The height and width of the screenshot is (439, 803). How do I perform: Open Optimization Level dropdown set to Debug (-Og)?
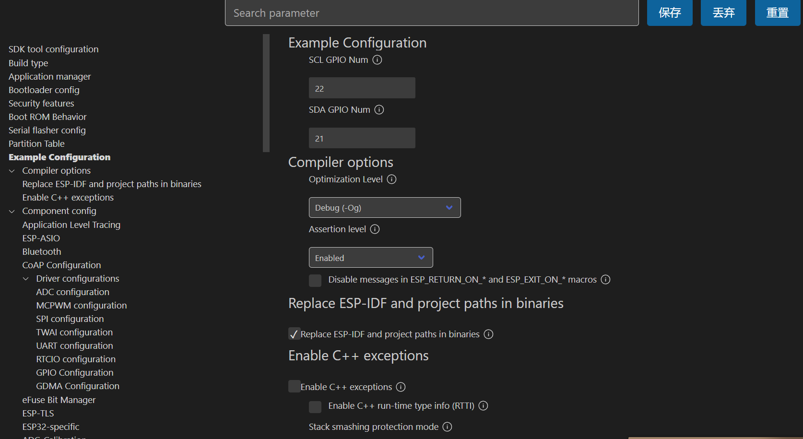point(385,208)
